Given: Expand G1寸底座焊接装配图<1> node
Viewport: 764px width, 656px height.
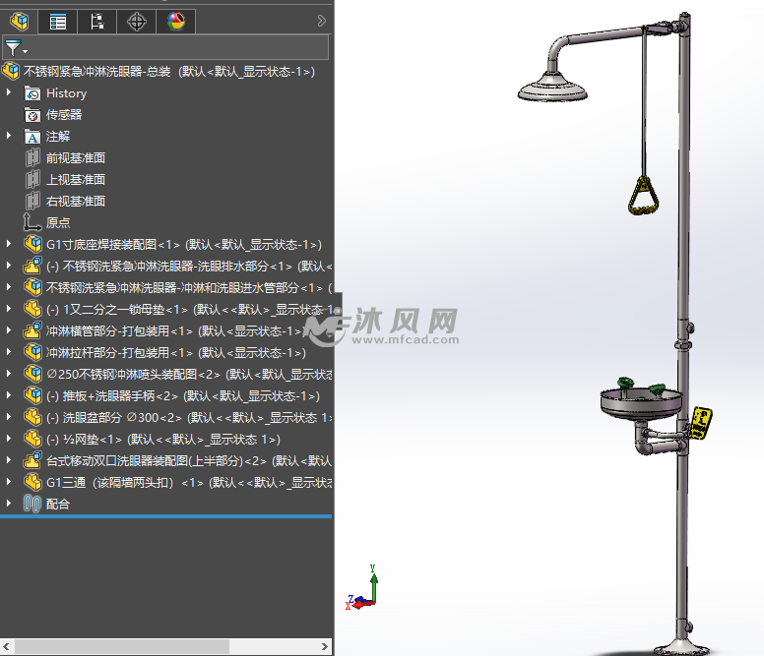Looking at the screenshot, I should tap(8, 243).
